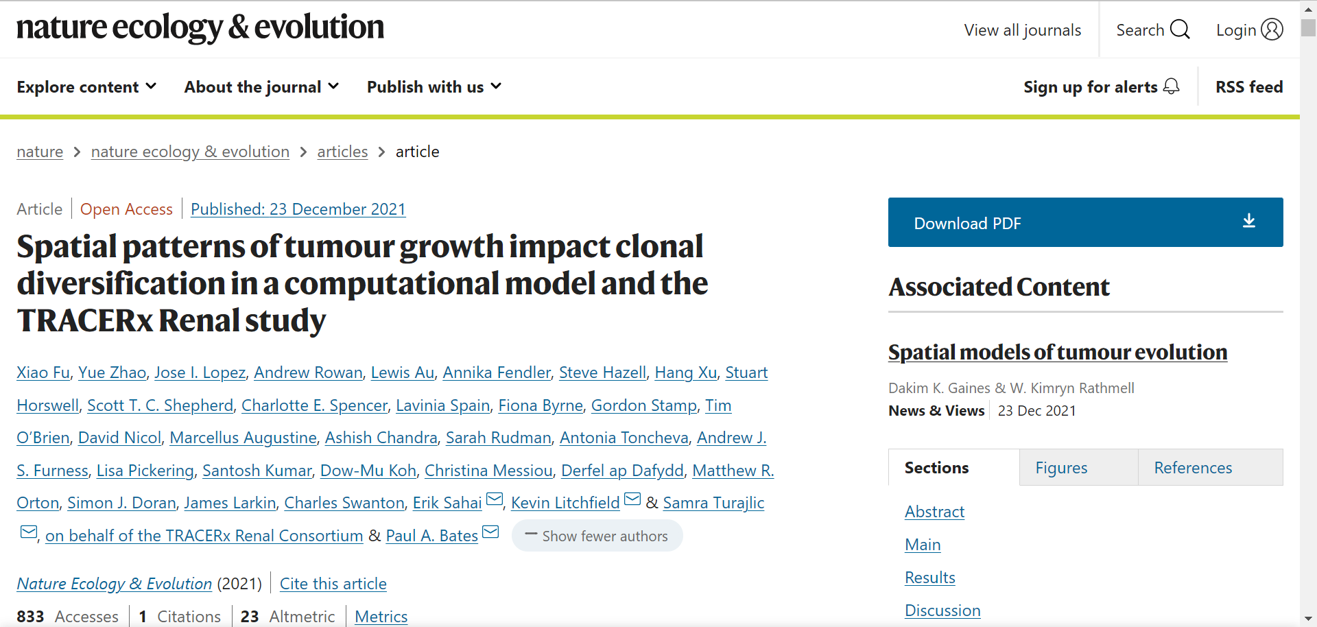Collapse author list with Show fewer authors
Viewport: 1317px width, 627px height.
click(597, 536)
